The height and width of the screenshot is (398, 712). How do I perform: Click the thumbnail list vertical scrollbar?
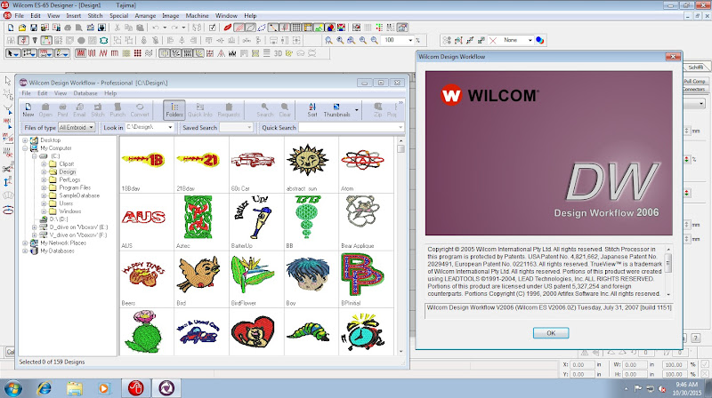tap(400, 246)
